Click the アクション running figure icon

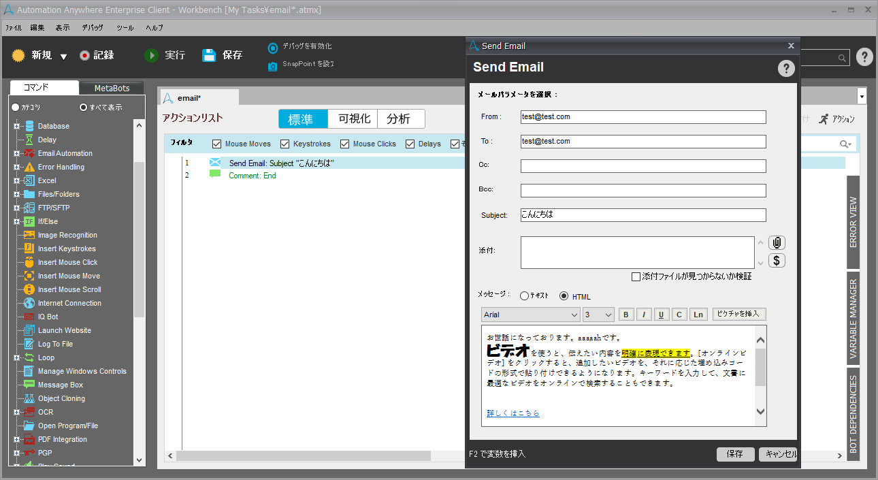coord(824,118)
